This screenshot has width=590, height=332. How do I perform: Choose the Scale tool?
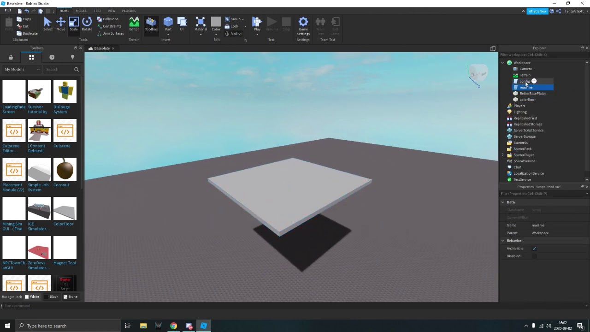pyautogui.click(x=74, y=24)
